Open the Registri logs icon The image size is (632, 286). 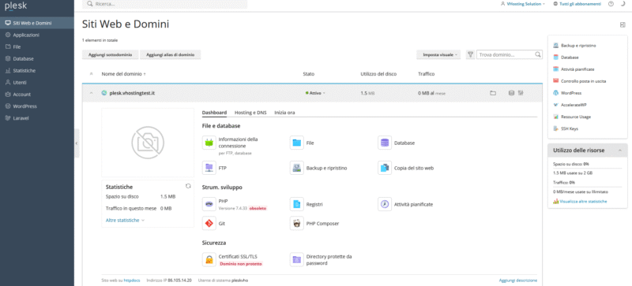[x=297, y=204]
